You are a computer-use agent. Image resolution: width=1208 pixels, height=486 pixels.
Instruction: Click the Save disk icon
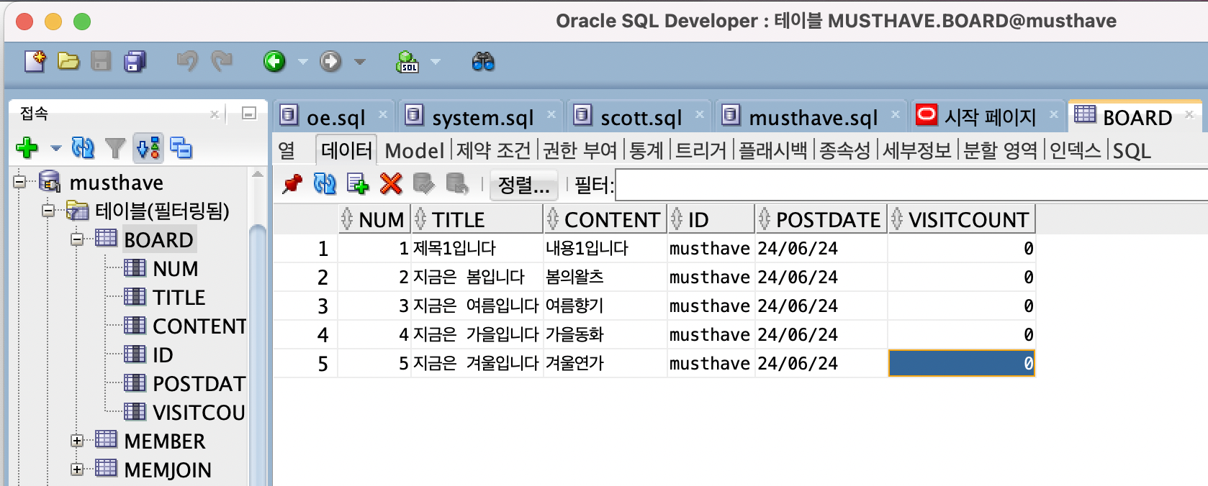[x=102, y=62]
